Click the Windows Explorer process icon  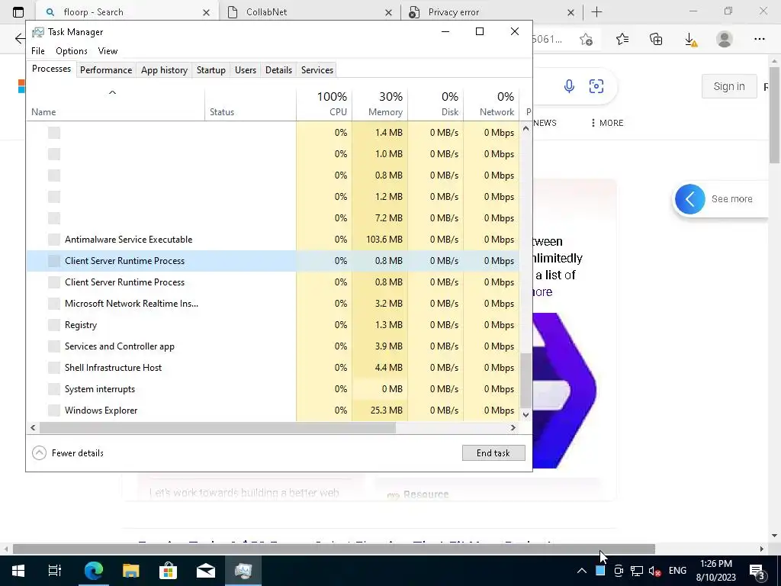coord(54,410)
